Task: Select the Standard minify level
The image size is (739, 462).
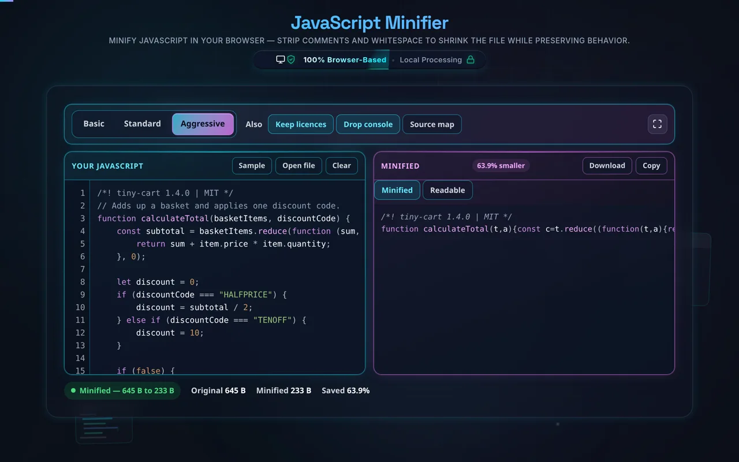Action: tap(143, 124)
